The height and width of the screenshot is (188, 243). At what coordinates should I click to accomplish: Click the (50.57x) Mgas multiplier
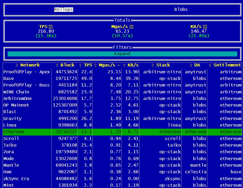click(x=123, y=36)
